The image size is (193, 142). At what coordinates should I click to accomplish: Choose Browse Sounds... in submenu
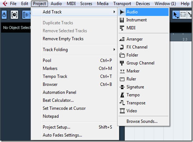[x=143, y=121]
